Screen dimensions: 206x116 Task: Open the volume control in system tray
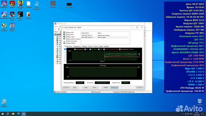(188, 114)
